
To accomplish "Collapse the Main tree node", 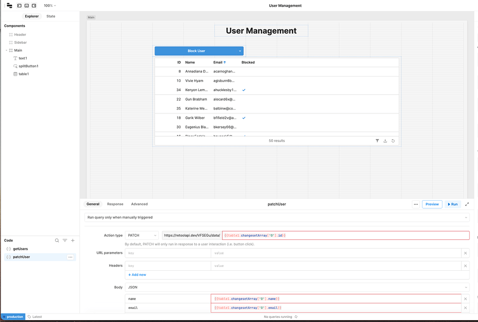I will click(7, 50).
